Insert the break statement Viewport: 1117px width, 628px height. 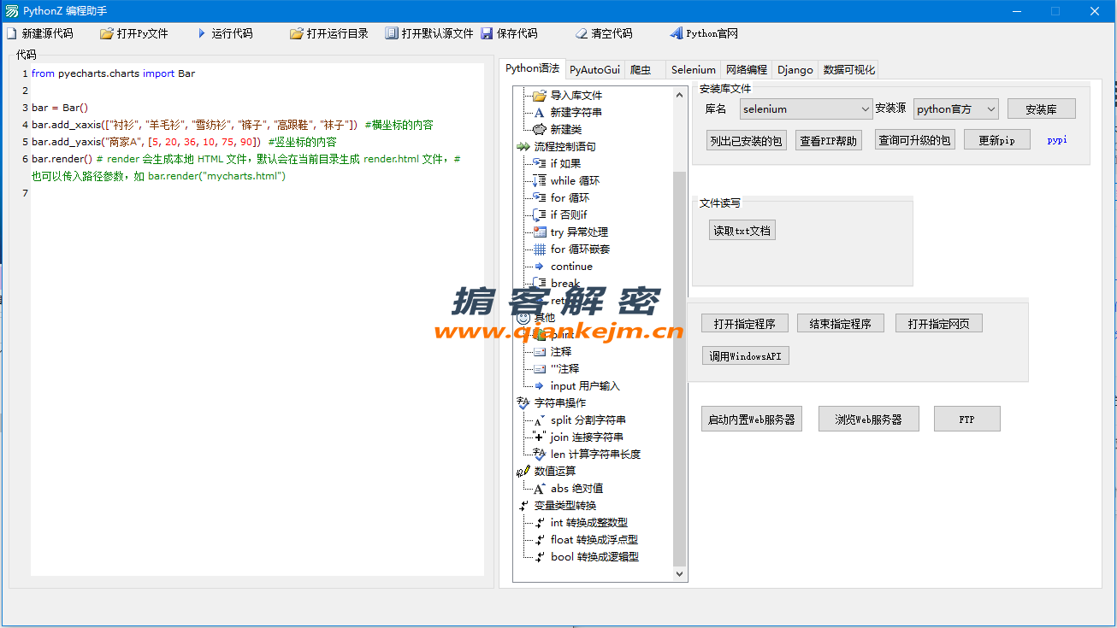[x=564, y=283]
